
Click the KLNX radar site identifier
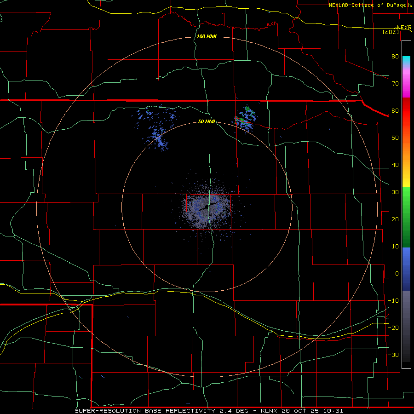[x=269, y=411]
